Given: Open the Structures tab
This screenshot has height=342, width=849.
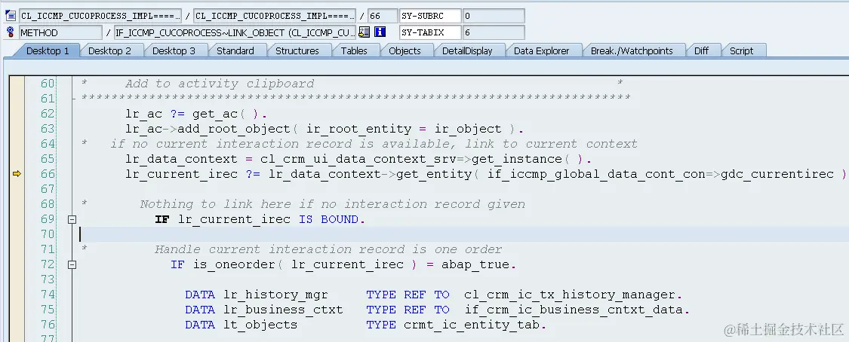Looking at the screenshot, I should [297, 50].
